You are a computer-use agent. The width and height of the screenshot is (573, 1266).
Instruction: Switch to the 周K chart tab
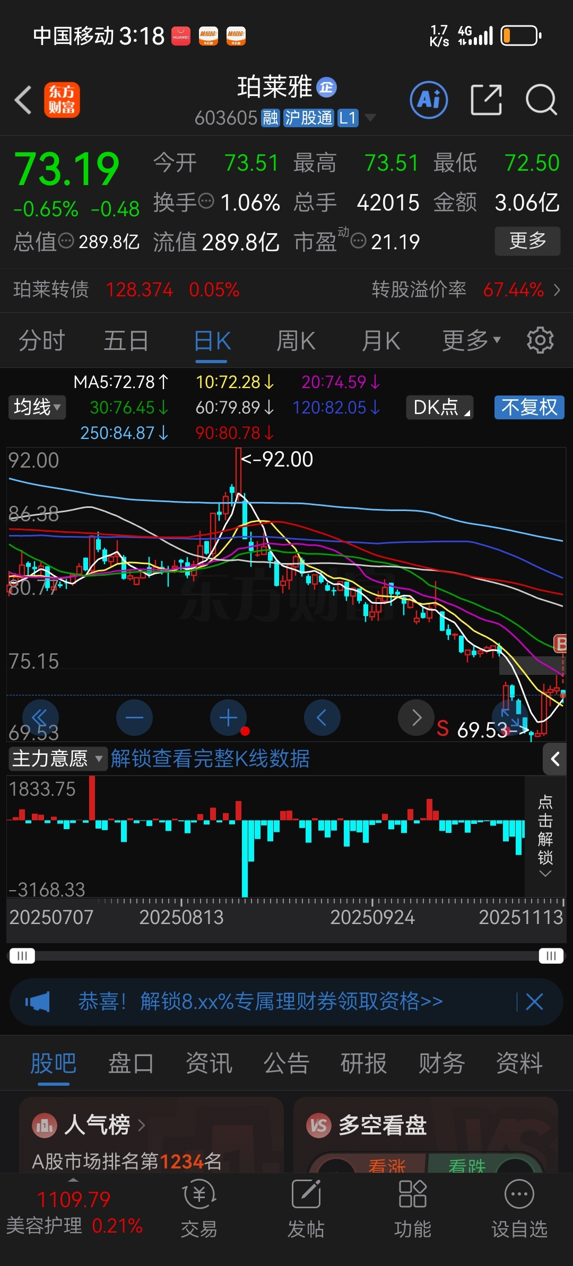pyautogui.click(x=296, y=340)
